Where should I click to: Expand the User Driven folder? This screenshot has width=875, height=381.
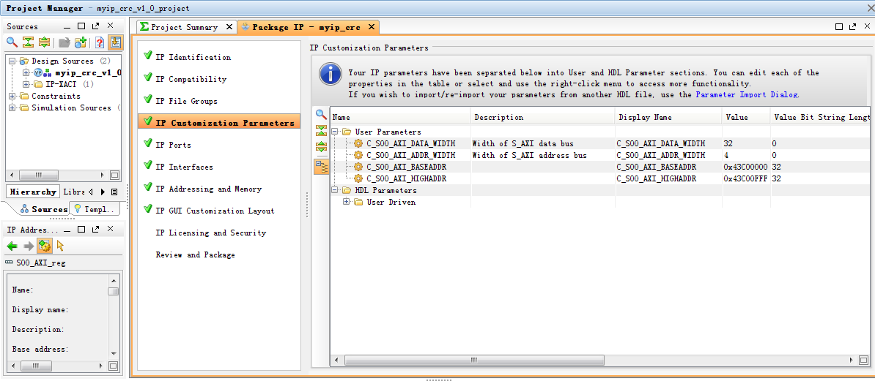click(x=347, y=202)
